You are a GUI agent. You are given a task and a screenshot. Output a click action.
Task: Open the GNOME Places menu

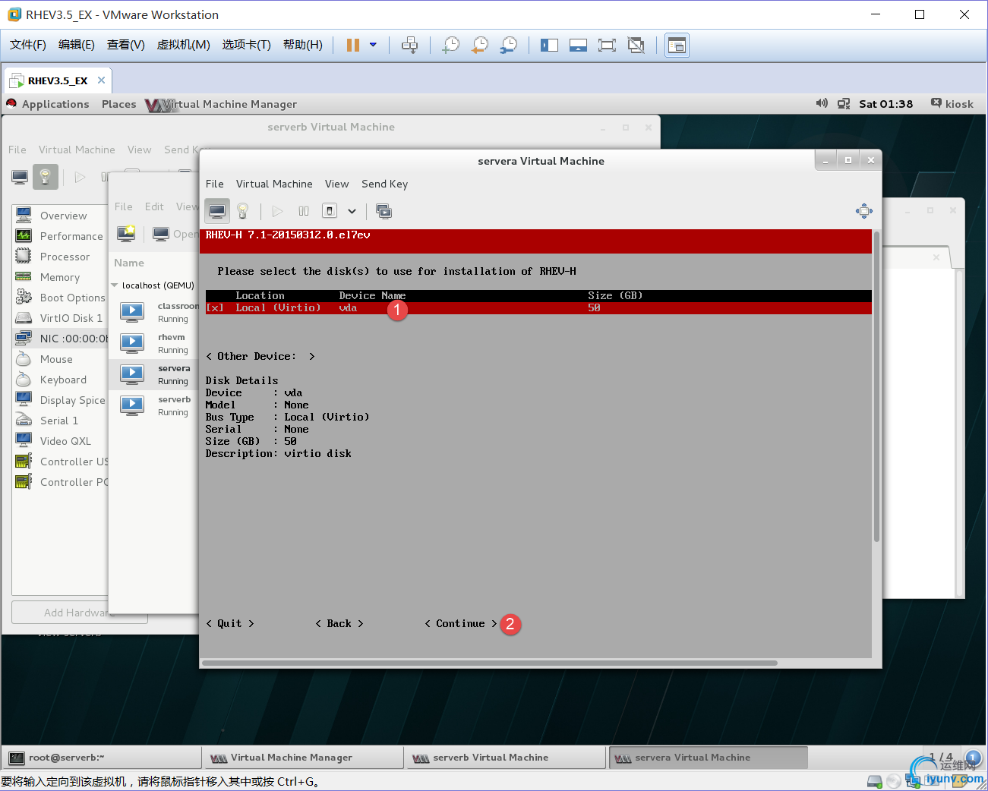119,104
